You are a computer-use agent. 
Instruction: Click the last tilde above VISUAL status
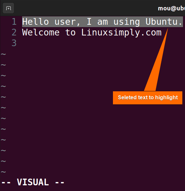[x=3, y=172]
